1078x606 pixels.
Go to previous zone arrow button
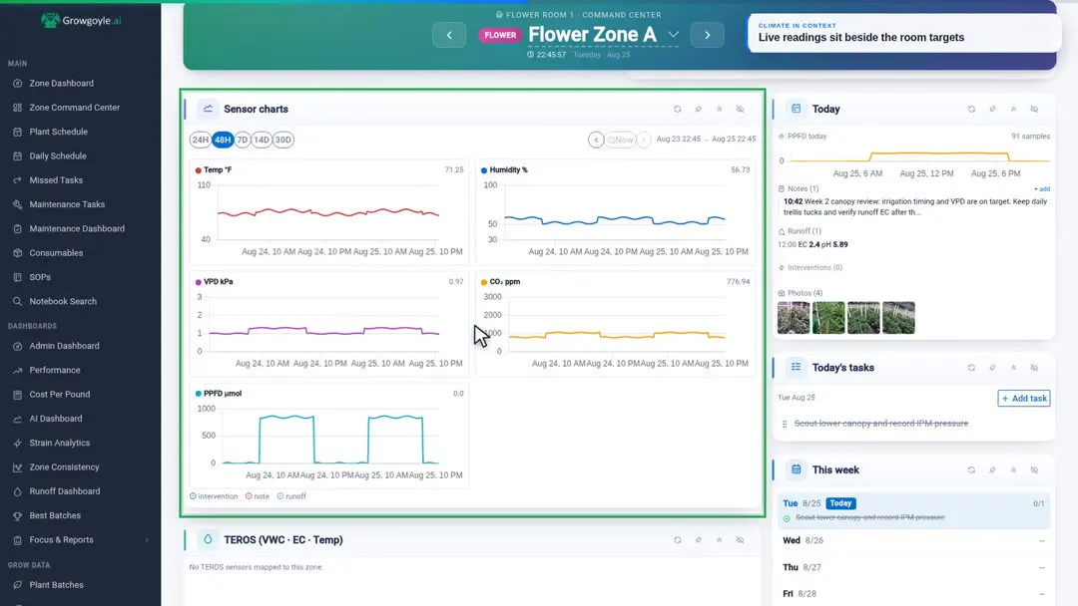(x=449, y=35)
